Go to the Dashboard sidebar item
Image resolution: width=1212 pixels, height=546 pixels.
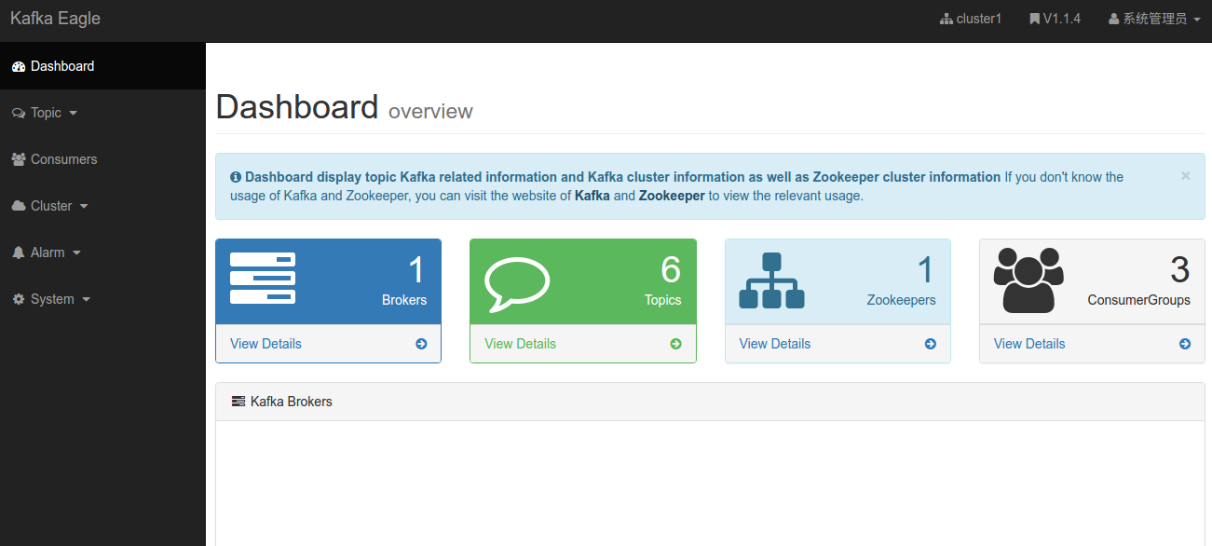click(102, 66)
